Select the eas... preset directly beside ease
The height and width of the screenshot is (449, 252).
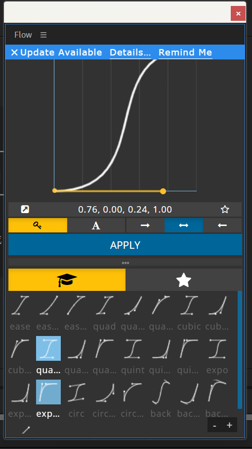48,312
